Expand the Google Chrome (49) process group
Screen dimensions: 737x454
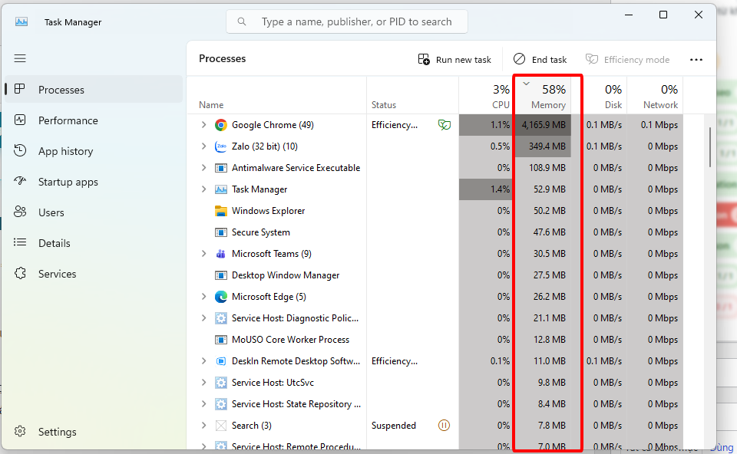(x=203, y=125)
